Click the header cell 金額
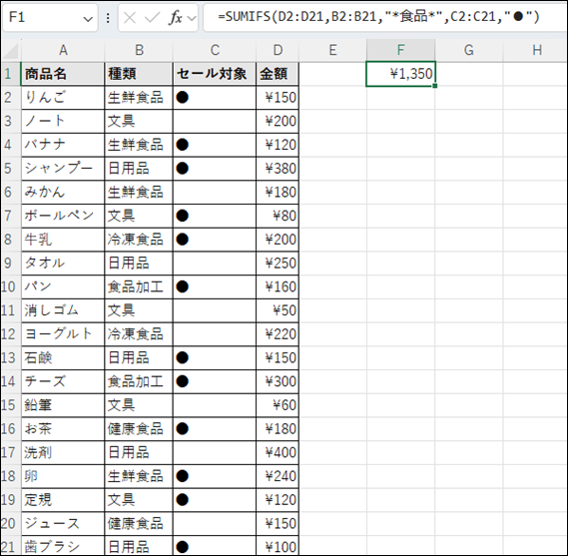The image size is (568, 556). [278, 74]
